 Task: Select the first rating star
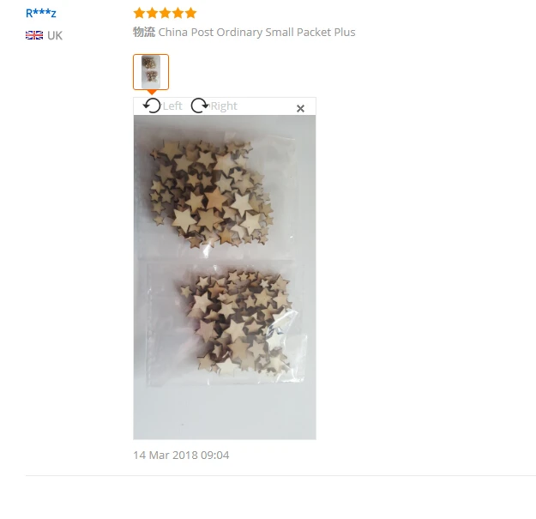(140, 14)
